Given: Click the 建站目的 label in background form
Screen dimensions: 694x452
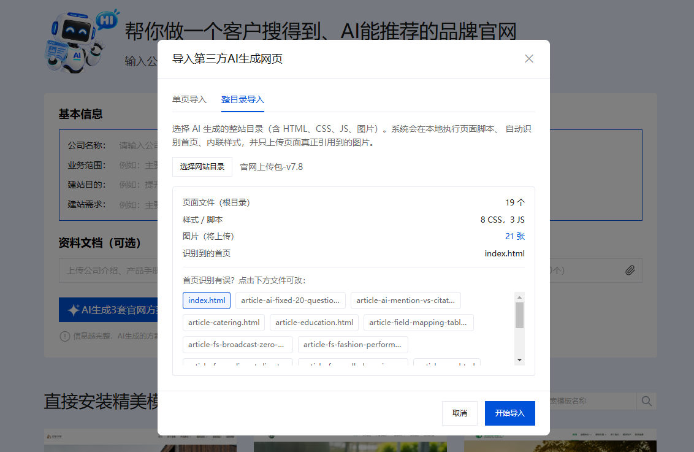Looking at the screenshot, I should point(86,185).
